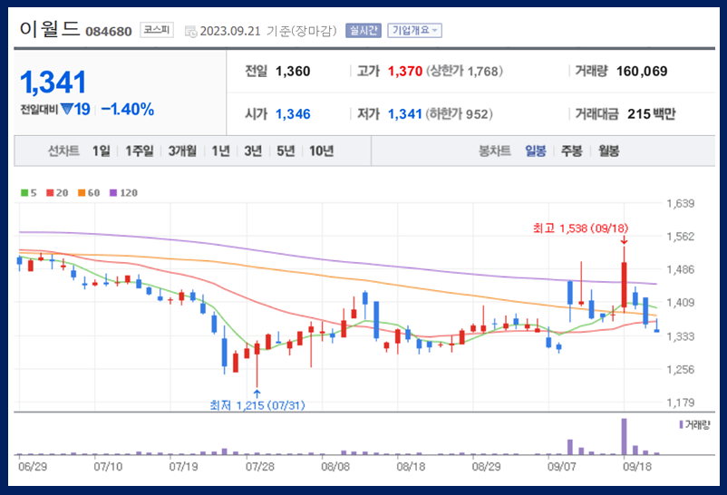Select the 5년 line chart tab
Screen dimensions: 727x495
286,150
